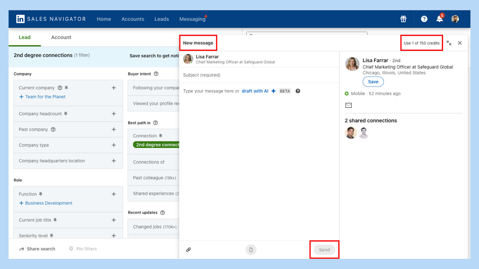Pin the Company headcount filter
This screenshot has width=479, height=269.
(66, 114)
